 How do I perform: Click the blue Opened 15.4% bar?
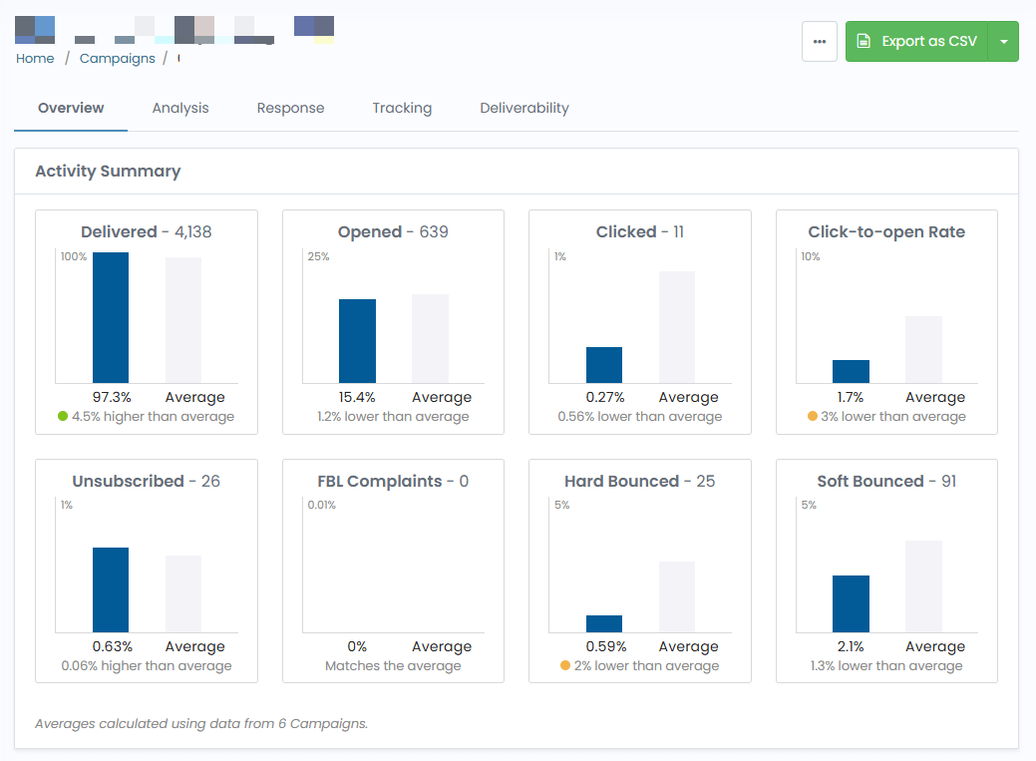coord(357,341)
